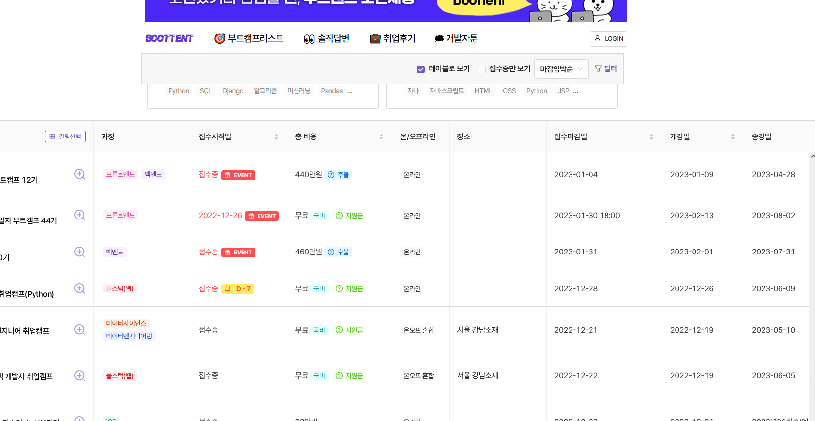Click HTML skill tag
Image resolution: width=815 pixels, height=421 pixels.
[484, 91]
